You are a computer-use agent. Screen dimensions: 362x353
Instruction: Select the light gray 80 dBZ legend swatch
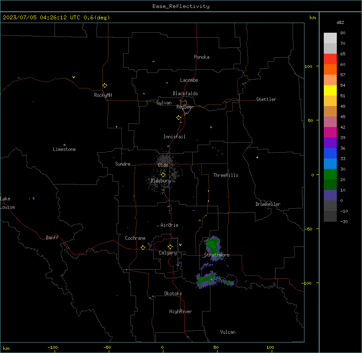(x=330, y=38)
